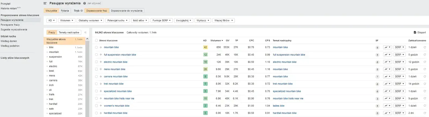Click the plus icon beside electric mountain bike
This screenshot has height=117, width=429.
coord(101,62)
